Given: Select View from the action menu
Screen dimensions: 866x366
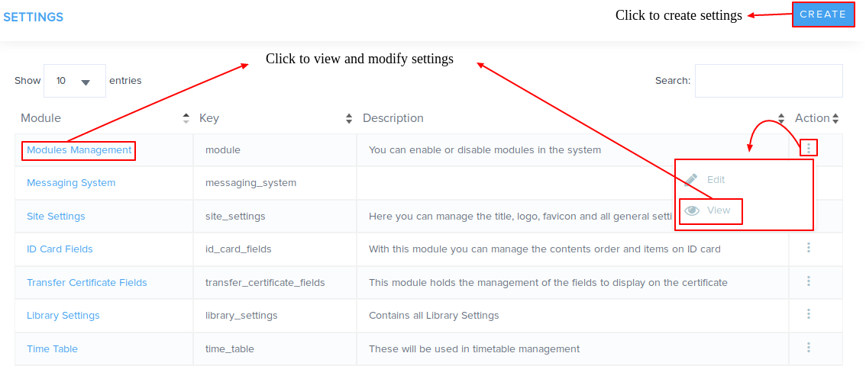Looking at the screenshot, I should pos(719,210).
